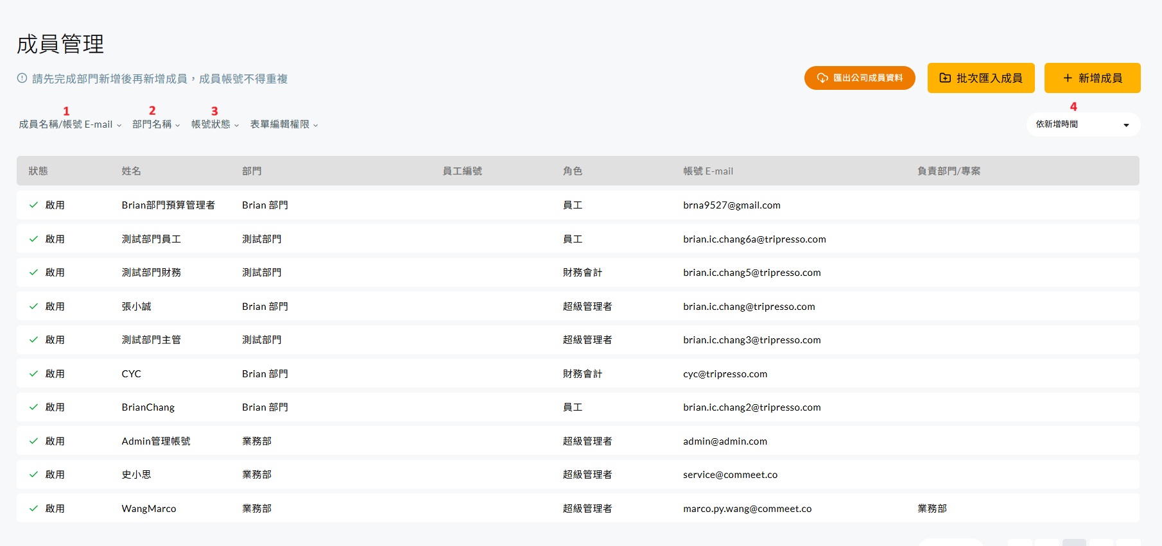
Task: Click the 姓名 column header
Action: coord(132,171)
